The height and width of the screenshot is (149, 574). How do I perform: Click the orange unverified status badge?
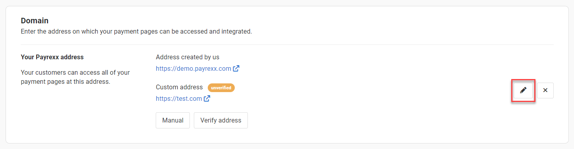(221, 87)
